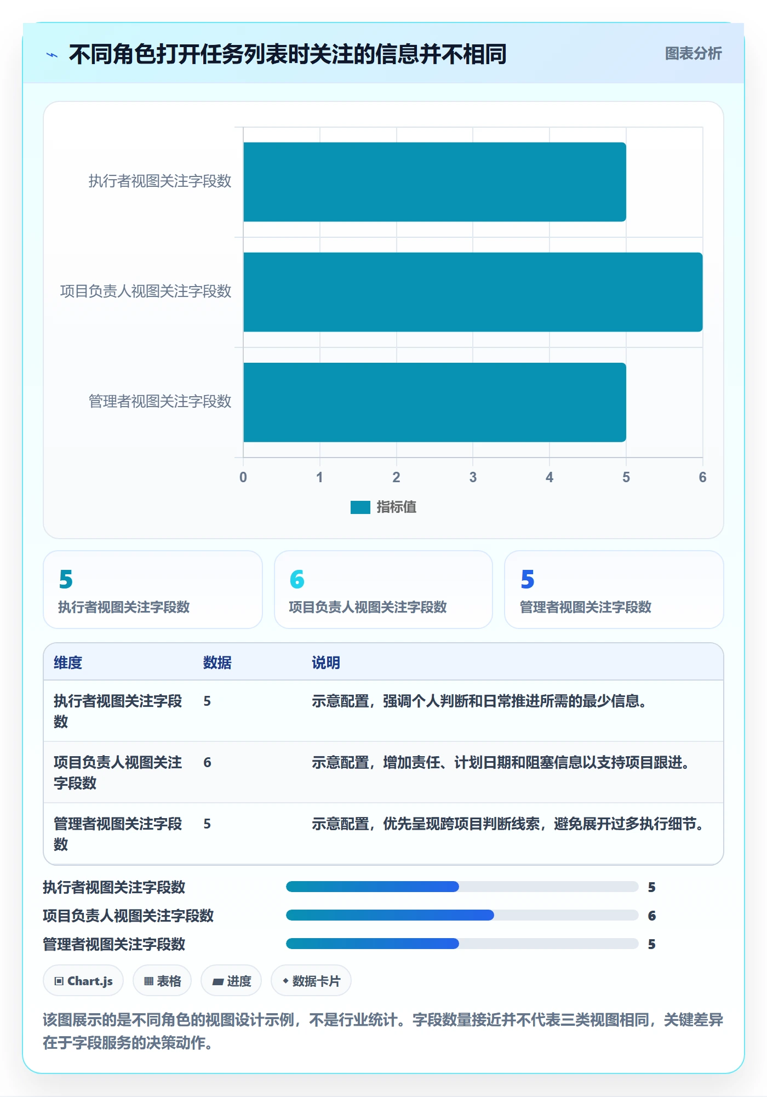Select the Chart.js tag
This screenshot has height=1097, width=767.
83,981
